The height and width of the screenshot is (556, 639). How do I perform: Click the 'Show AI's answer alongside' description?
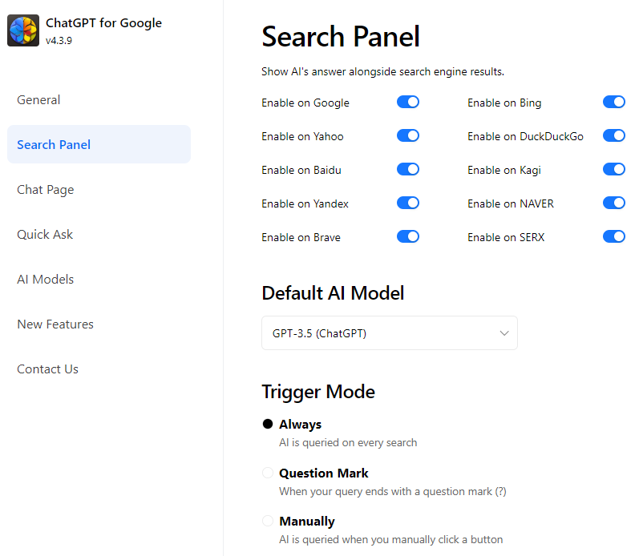pos(382,71)
